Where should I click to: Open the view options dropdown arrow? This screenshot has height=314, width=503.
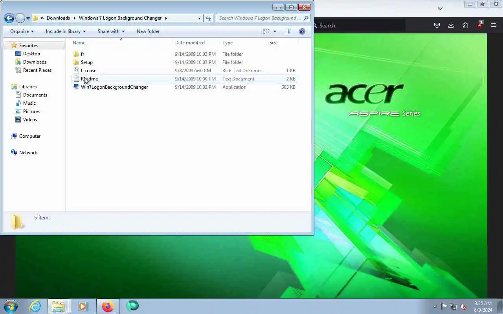[x=275, y=31]
